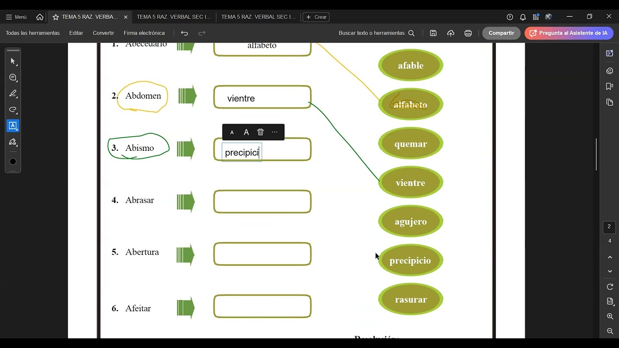The width and height of the screenshot is (619, 348).
Task: Open the comments panel icon in right sidebar
Action: pyautogui.click(x=609, y=71)
